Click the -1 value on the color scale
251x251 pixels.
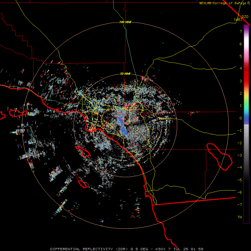(240, 131)
